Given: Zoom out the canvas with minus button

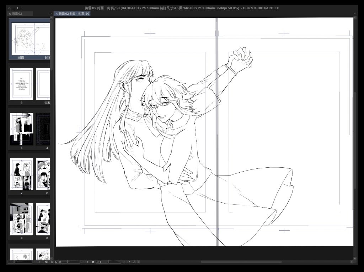Looking at the screenshot, I should 82,262.
